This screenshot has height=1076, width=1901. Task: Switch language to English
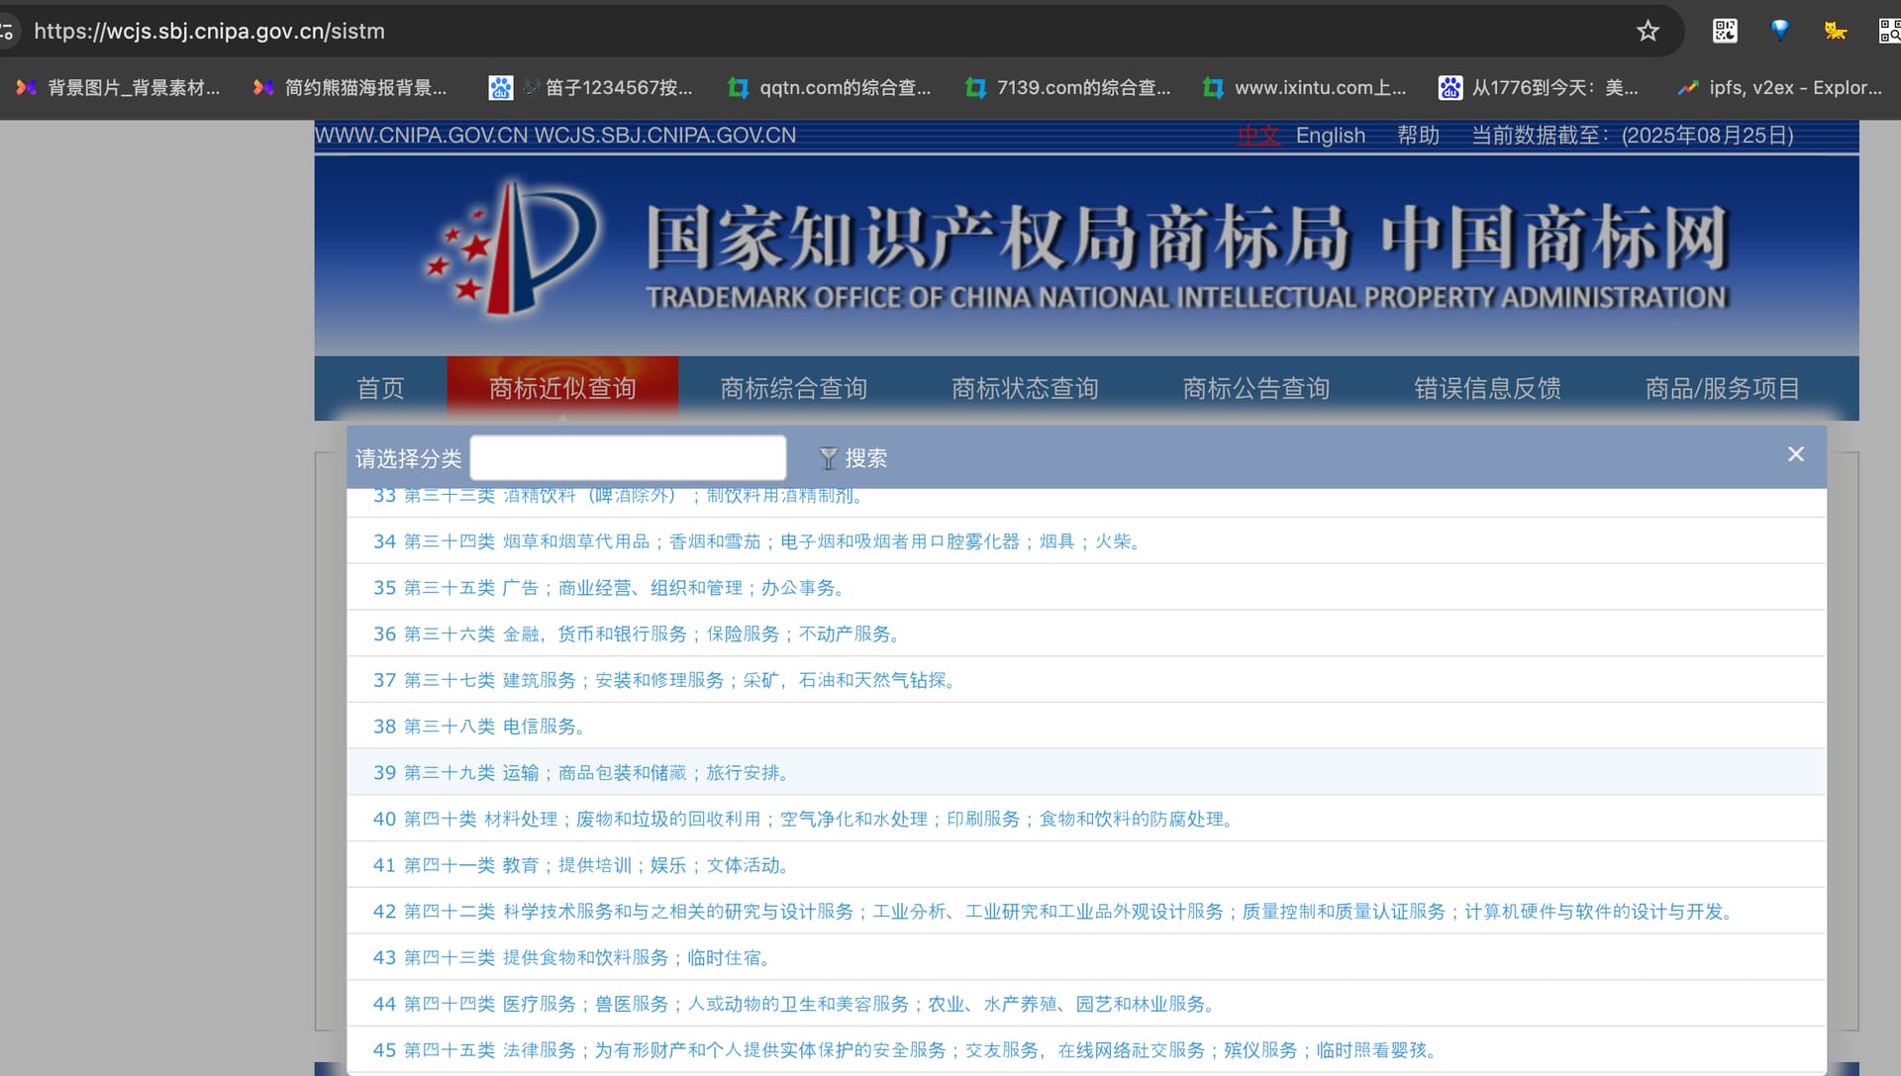[x=1330, y=136]
